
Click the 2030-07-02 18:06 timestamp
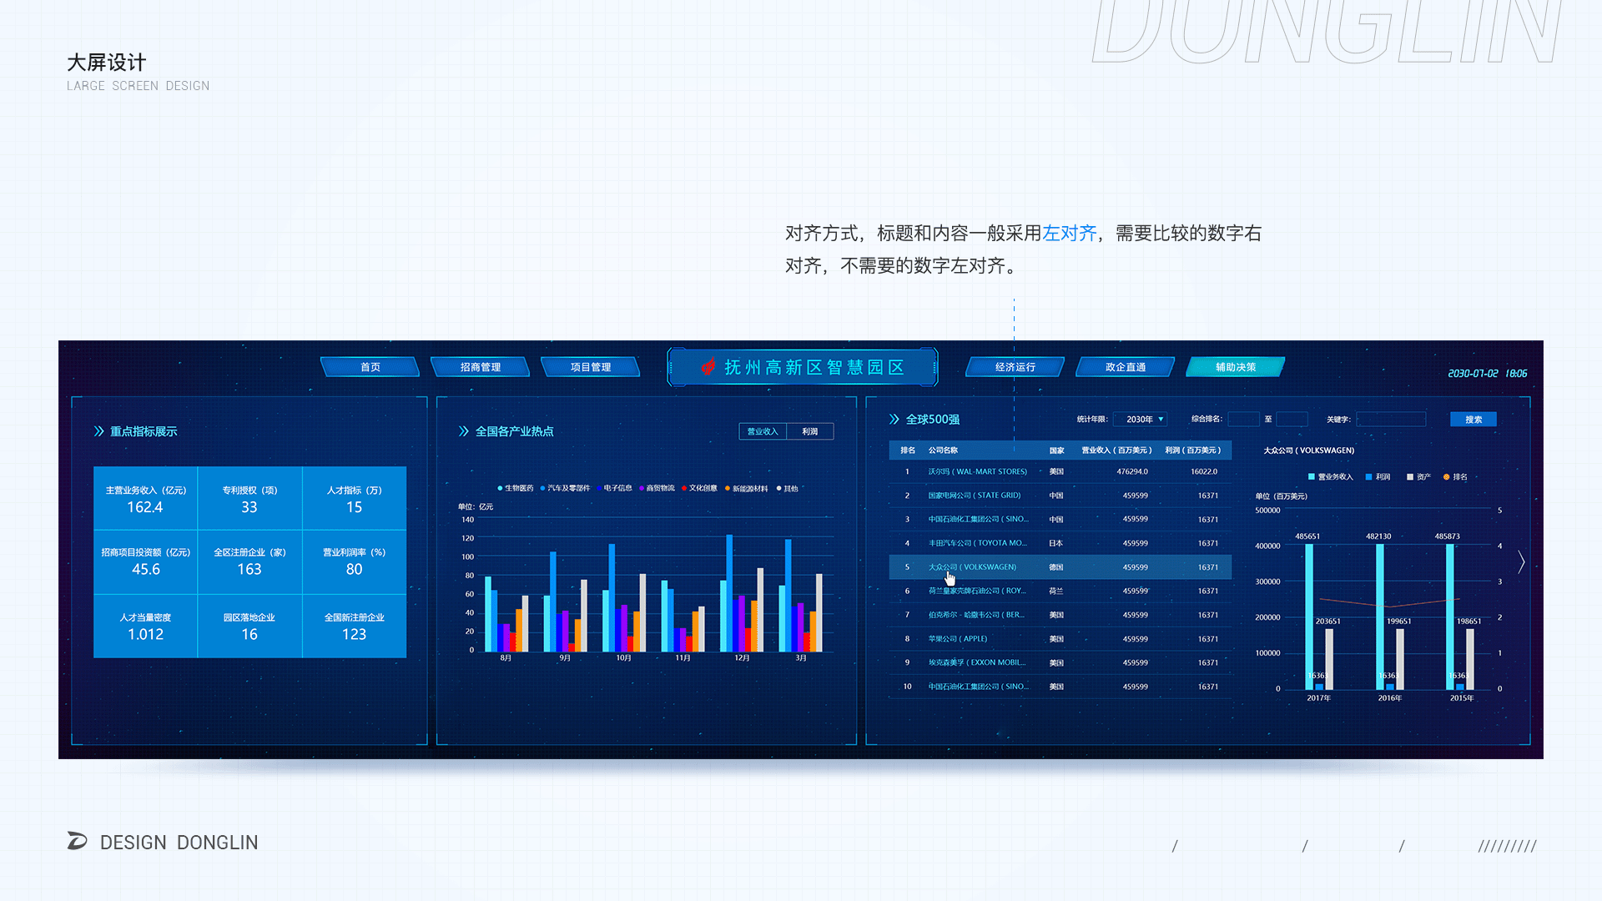click(x=1488, y=374)
